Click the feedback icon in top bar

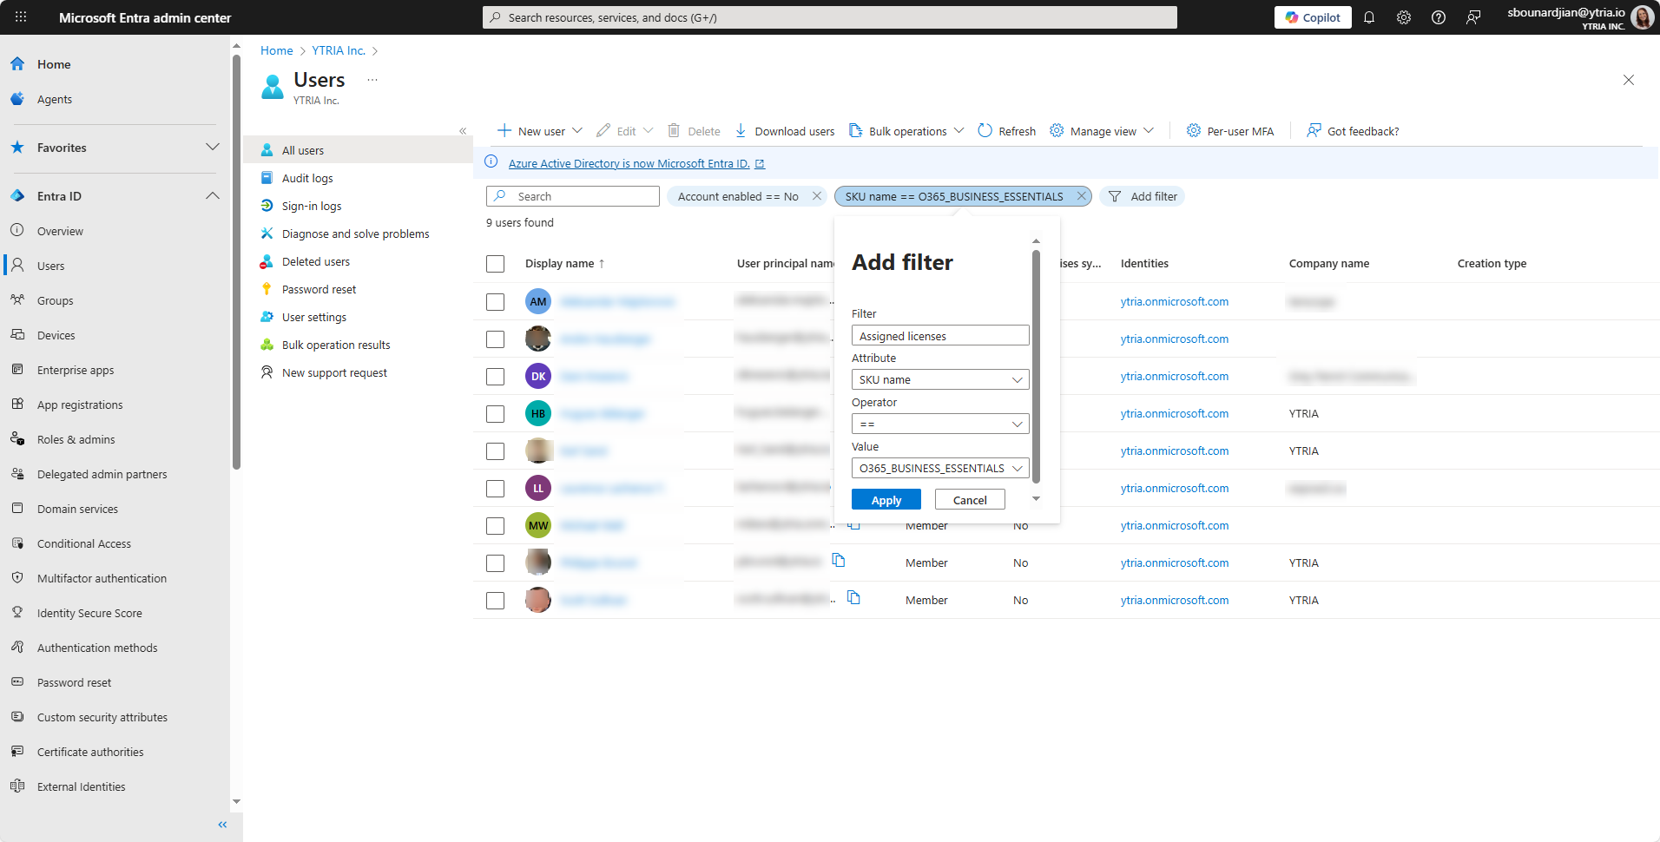pyautogui.click(x=1473, y=17)
